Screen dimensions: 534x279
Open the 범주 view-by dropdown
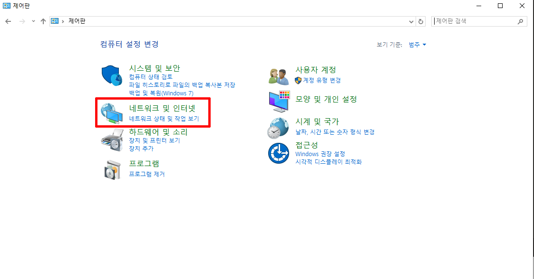click(417, 45)
